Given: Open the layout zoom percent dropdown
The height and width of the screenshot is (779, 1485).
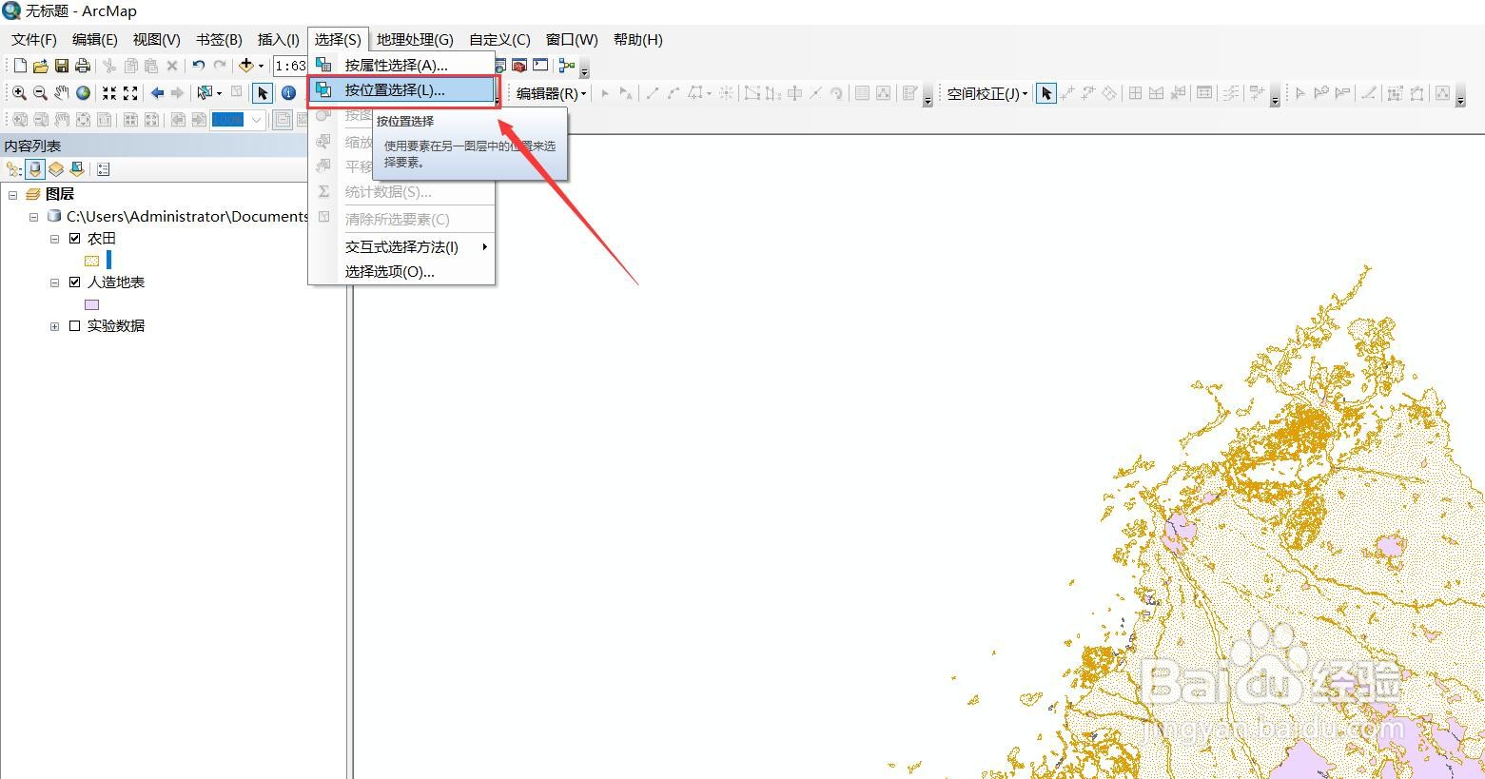Looking at the screenshot, I should tap(256, 120).
